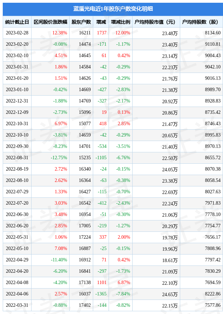223x314 pixels.
Task: Click the date cell 2023-01-10
Action: (17, 89)
